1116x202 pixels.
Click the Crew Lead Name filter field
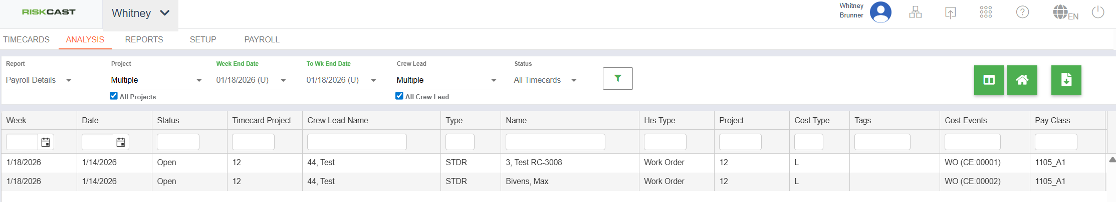tap(356, 142)
